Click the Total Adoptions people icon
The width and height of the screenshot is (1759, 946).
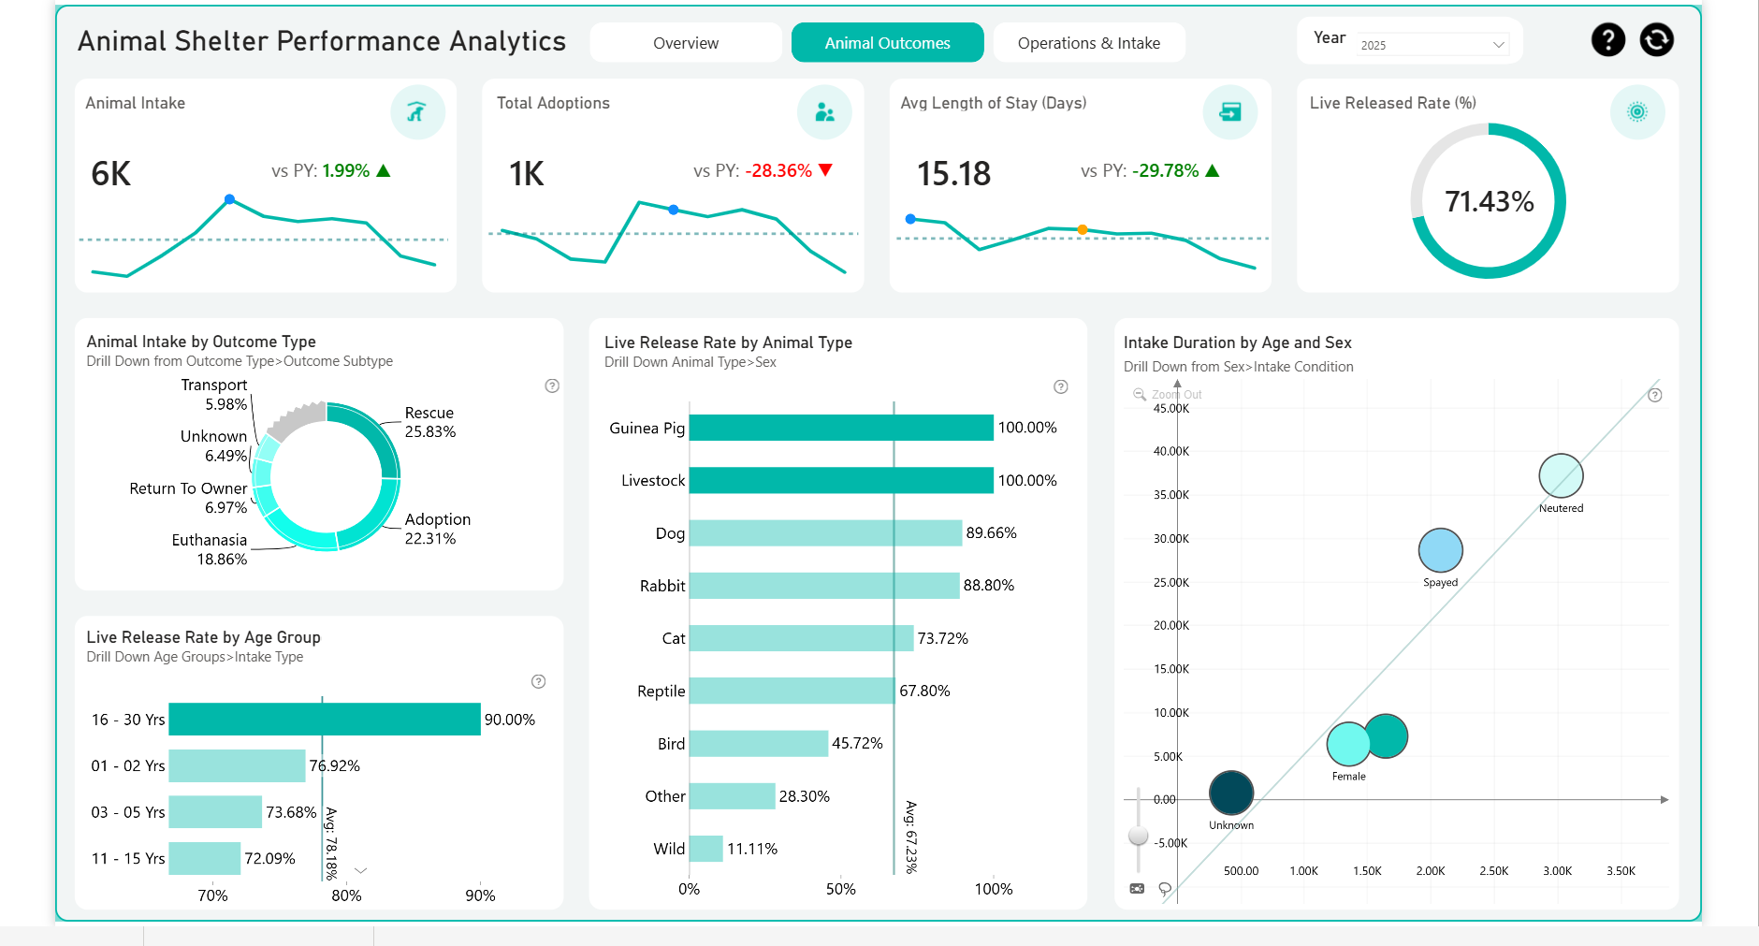[x=824, y=111]
